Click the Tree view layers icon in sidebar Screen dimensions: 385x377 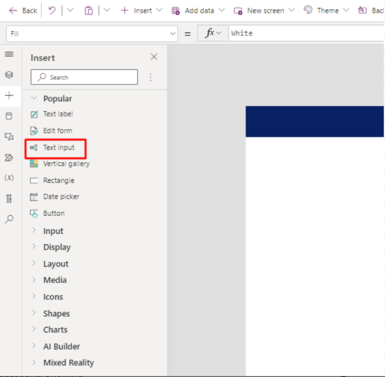pyautogui.click(x=9, y=75)
